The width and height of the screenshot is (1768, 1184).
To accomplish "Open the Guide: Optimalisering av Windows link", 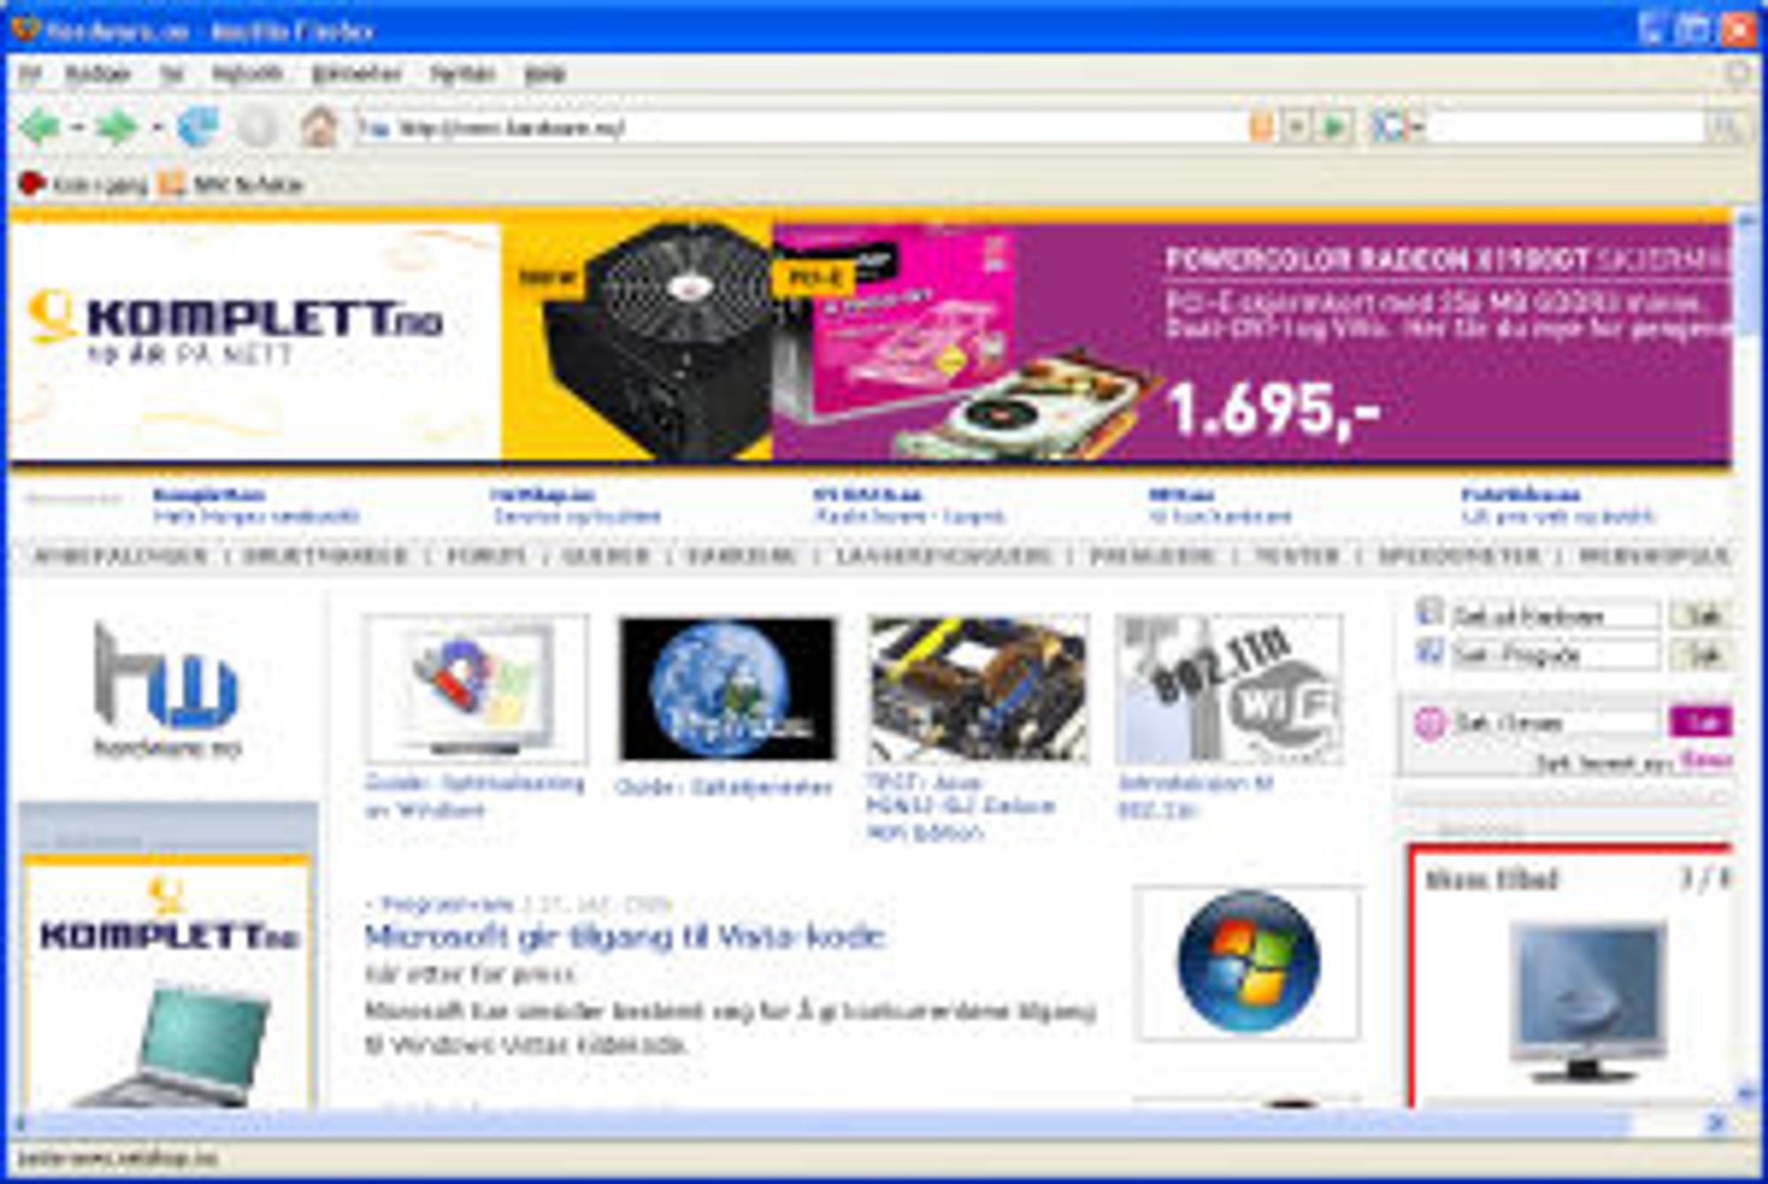I will coord(476,796).
